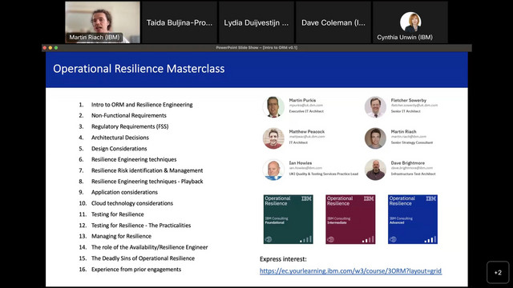The image size is (513, 288).
Task: Click 'Experience from prior engagements' item
Action: click(136, 270)
